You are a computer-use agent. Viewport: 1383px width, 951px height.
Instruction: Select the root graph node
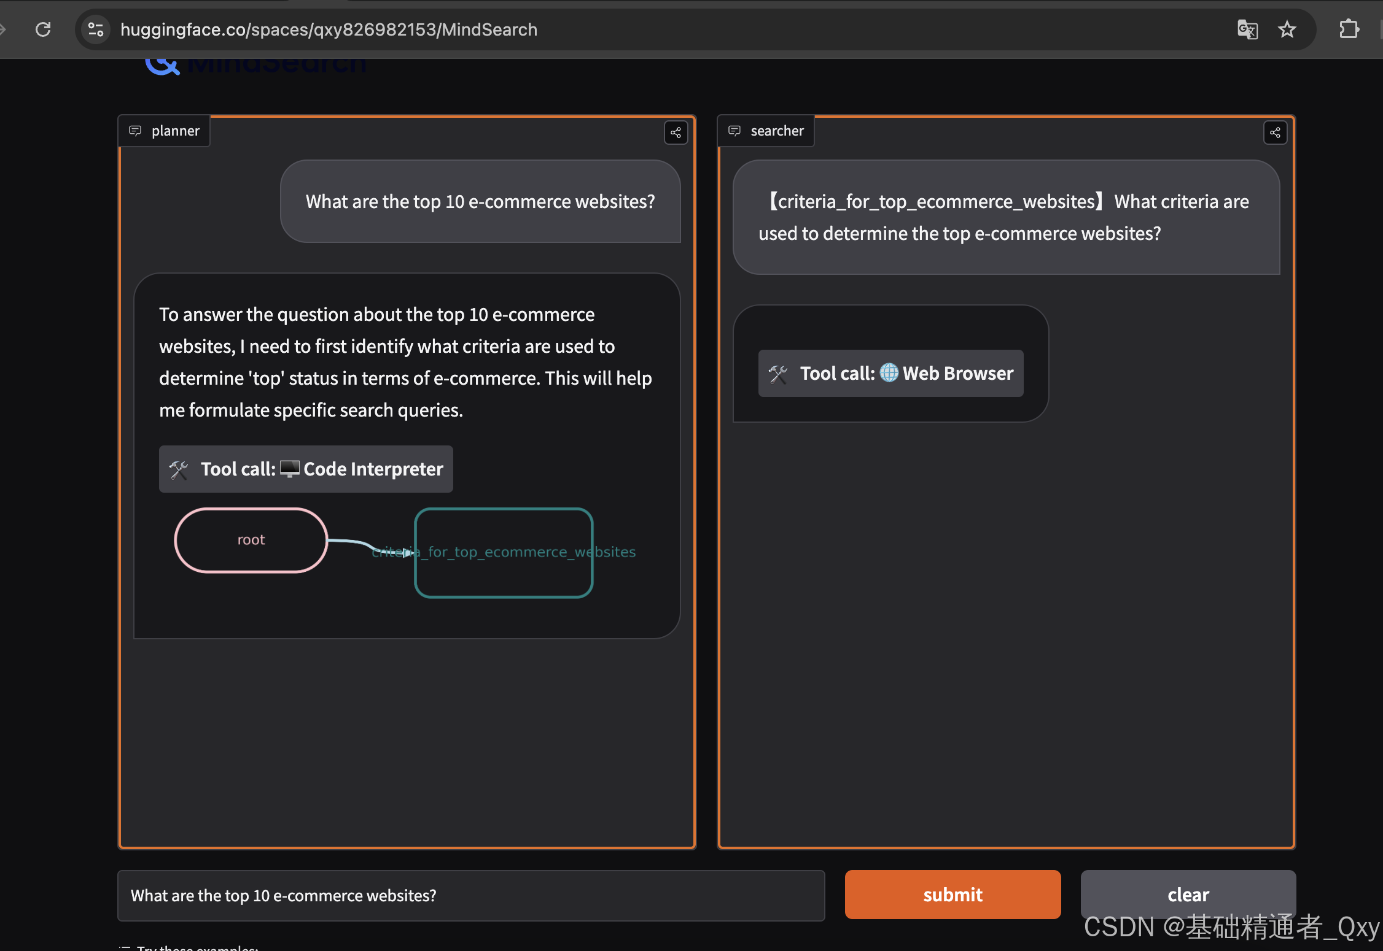(251, 540)
